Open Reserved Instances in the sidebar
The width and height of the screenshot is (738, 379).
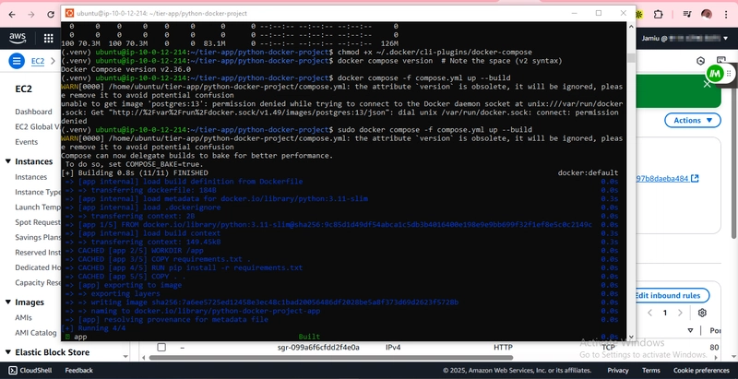38,252
